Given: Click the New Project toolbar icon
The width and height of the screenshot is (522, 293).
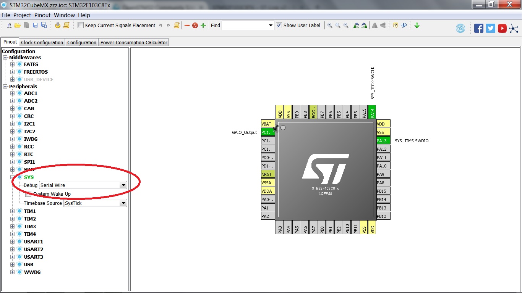Looking at the screenshot, I should (x=10, y=25).
